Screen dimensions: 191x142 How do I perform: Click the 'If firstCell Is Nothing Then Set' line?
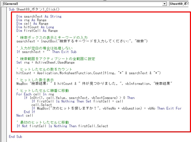78,101
